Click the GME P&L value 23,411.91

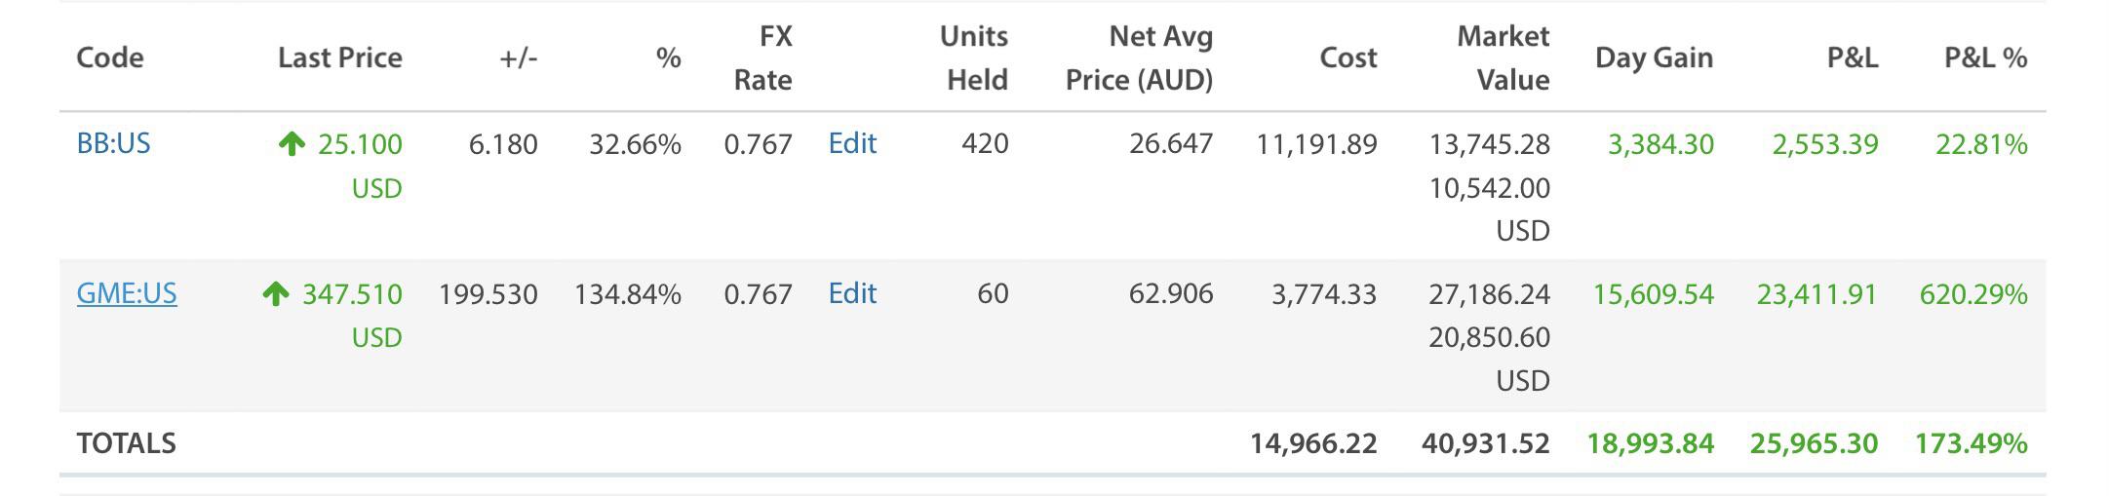(1816, 293)
